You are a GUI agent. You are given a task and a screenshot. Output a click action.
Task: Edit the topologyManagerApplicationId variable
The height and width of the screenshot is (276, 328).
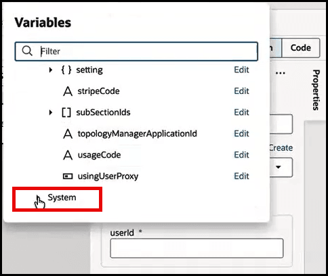coord(241,134)
